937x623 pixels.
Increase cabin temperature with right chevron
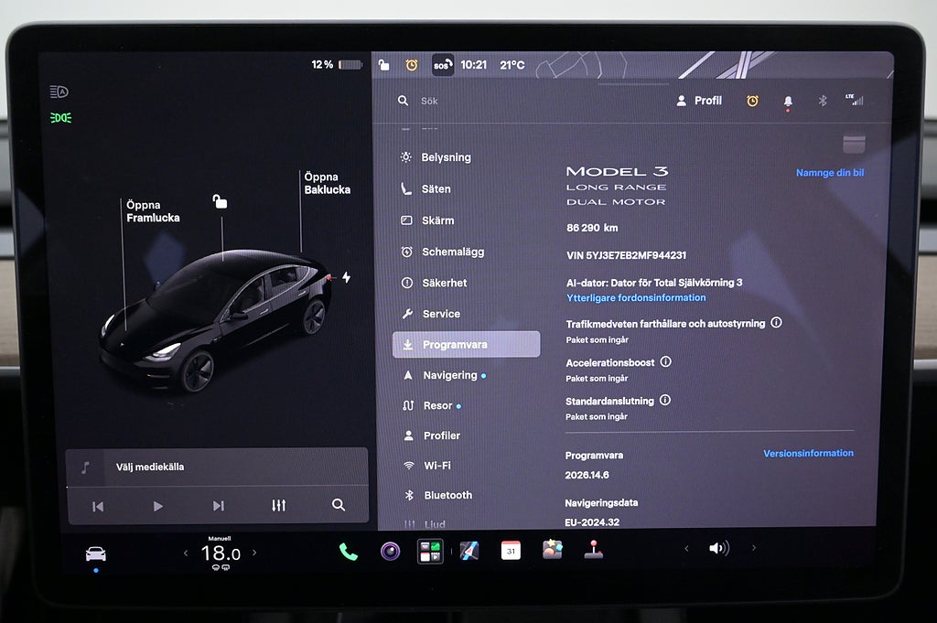[x=254, y=553]
